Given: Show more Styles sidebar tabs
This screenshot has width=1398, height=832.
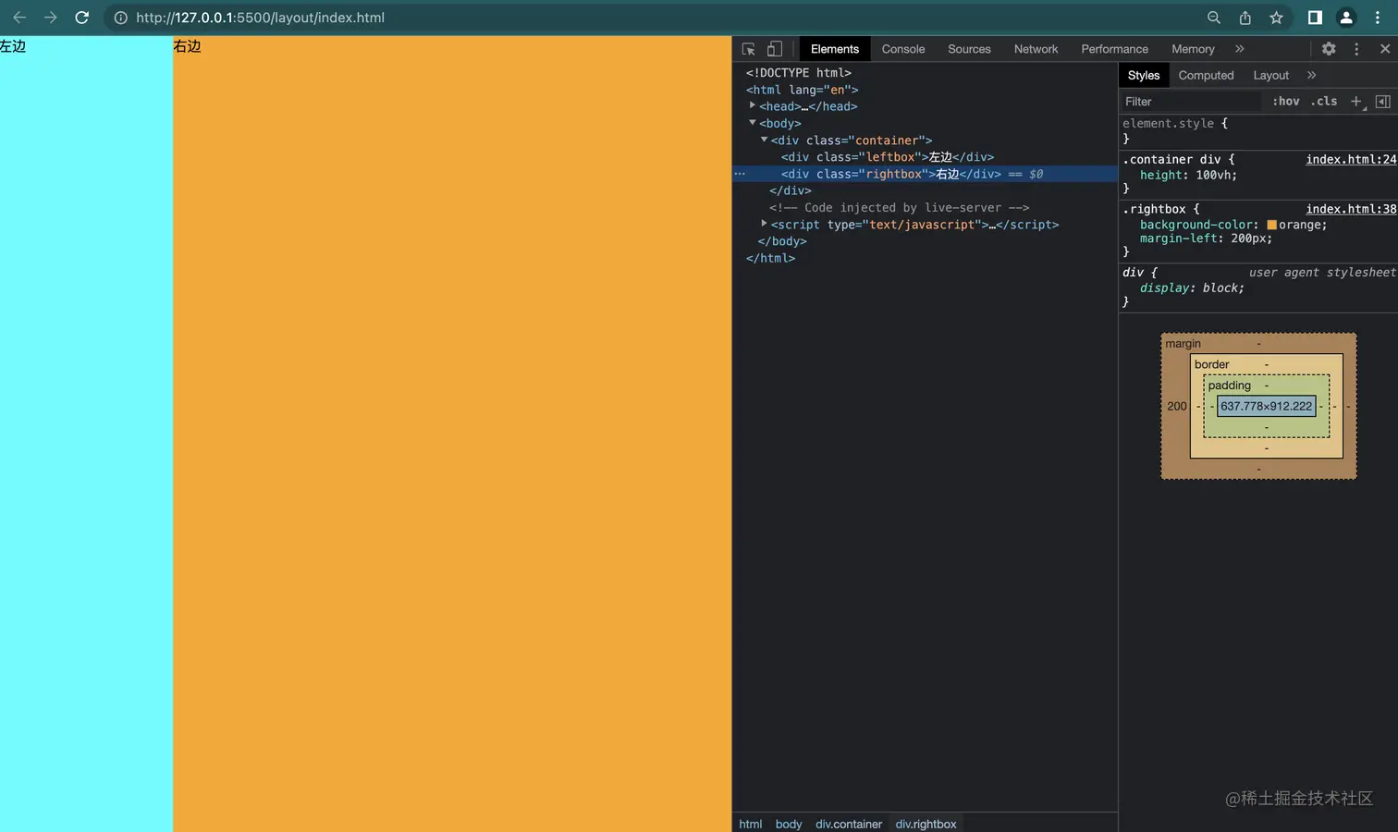Looking at the screenshot, I should click(x=1311, y=75).
